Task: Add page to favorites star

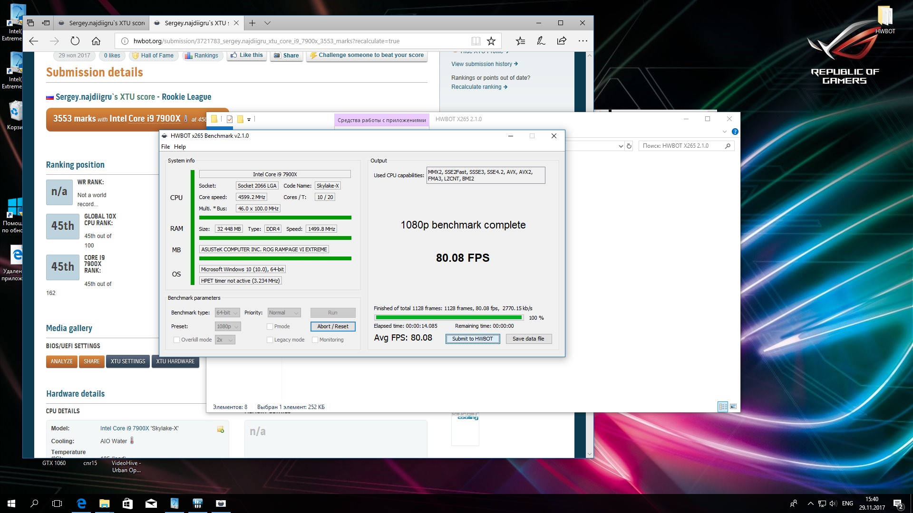Action: (x=491, y=41)
